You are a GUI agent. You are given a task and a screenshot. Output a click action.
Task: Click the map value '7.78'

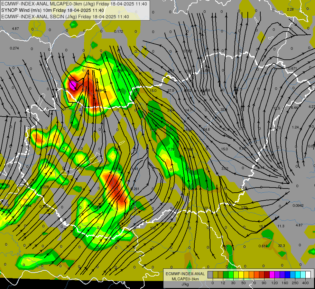(x=171, y=149)
